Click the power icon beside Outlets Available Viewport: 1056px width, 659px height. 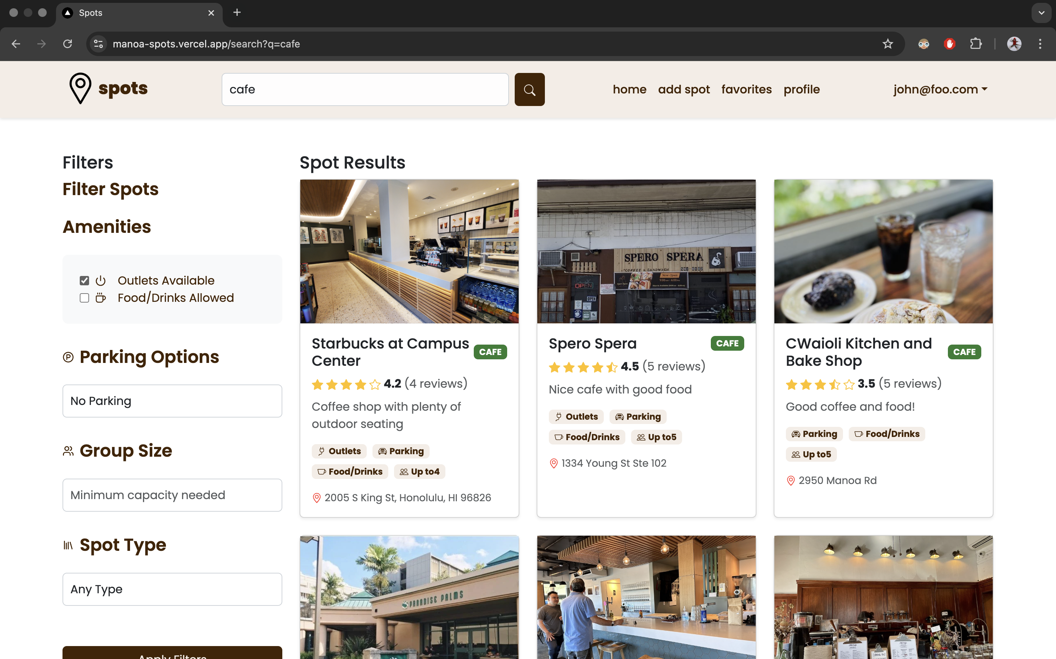(x=101, y=280)
